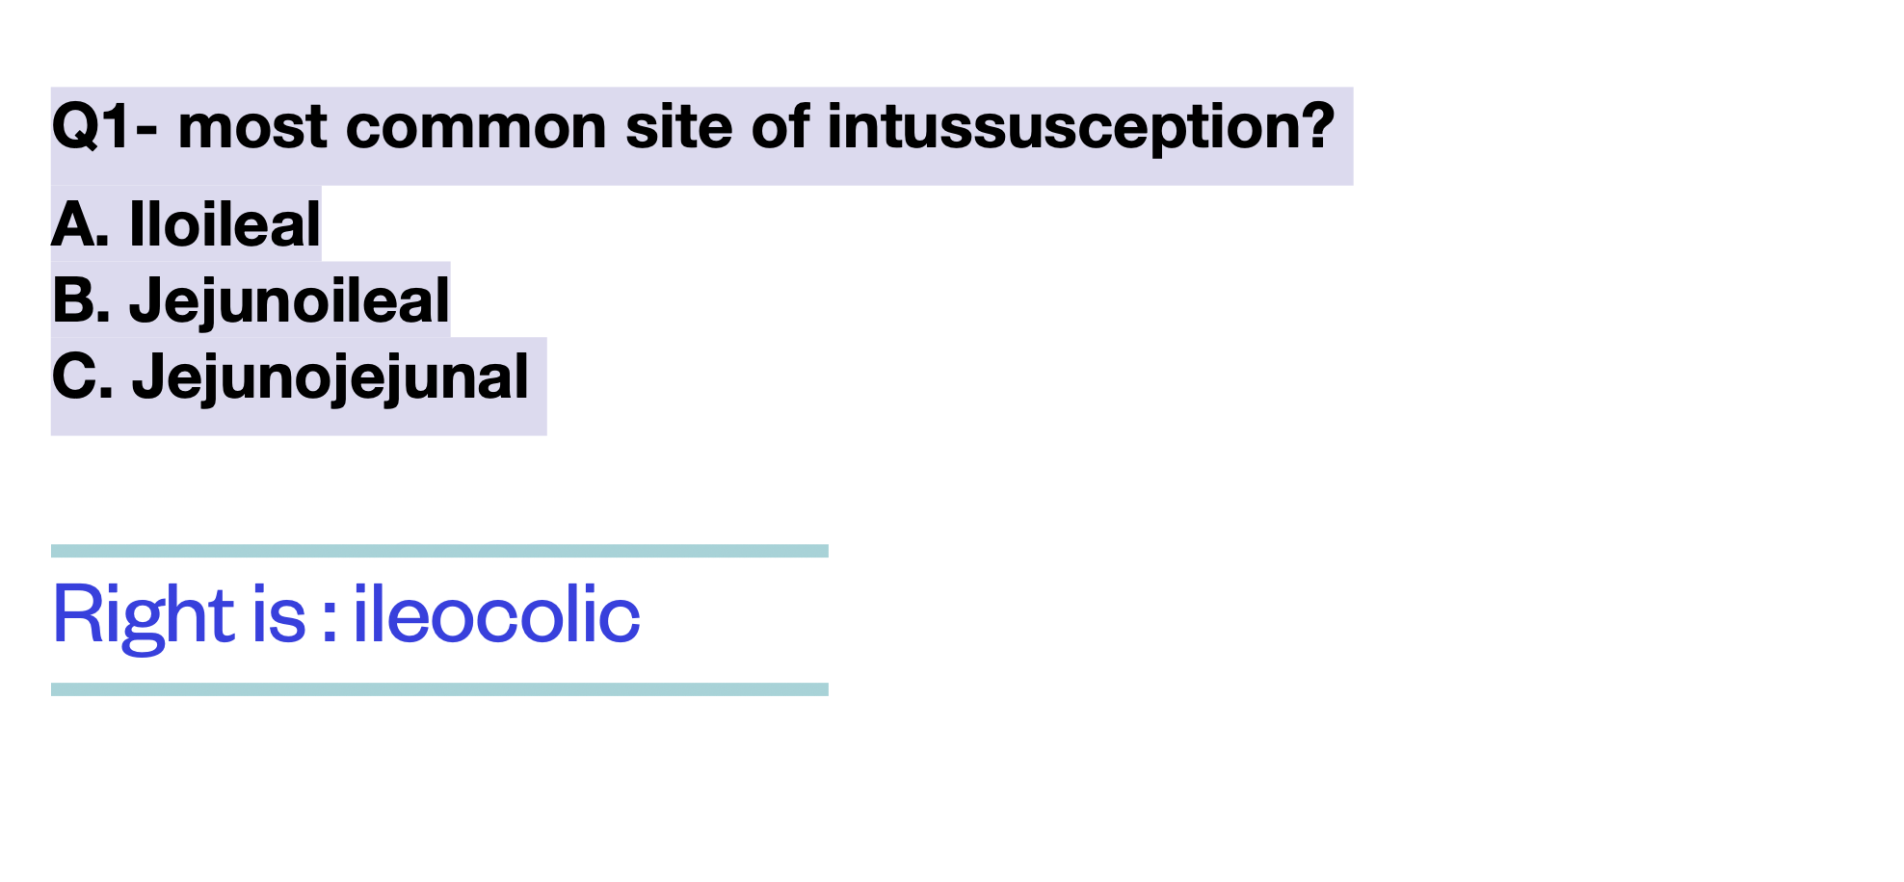
Task: Click the teal line below the answer
Action: tap(439, 689)
